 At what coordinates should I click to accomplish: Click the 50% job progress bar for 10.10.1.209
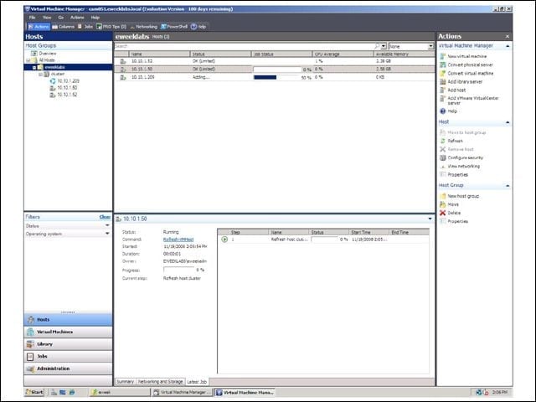coord(277,78)
